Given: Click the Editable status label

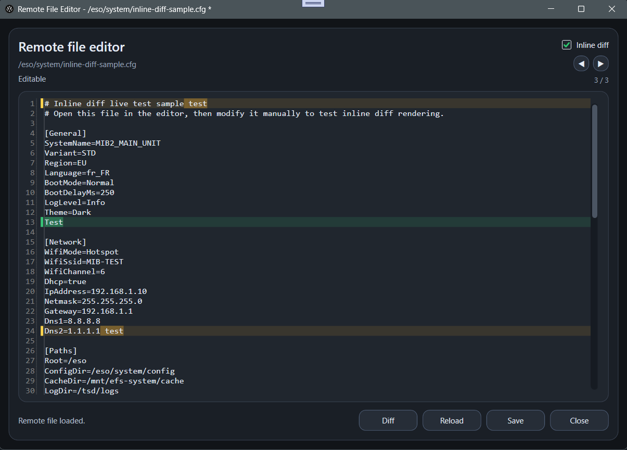Looking at the screenshot, I should [32, 79].
